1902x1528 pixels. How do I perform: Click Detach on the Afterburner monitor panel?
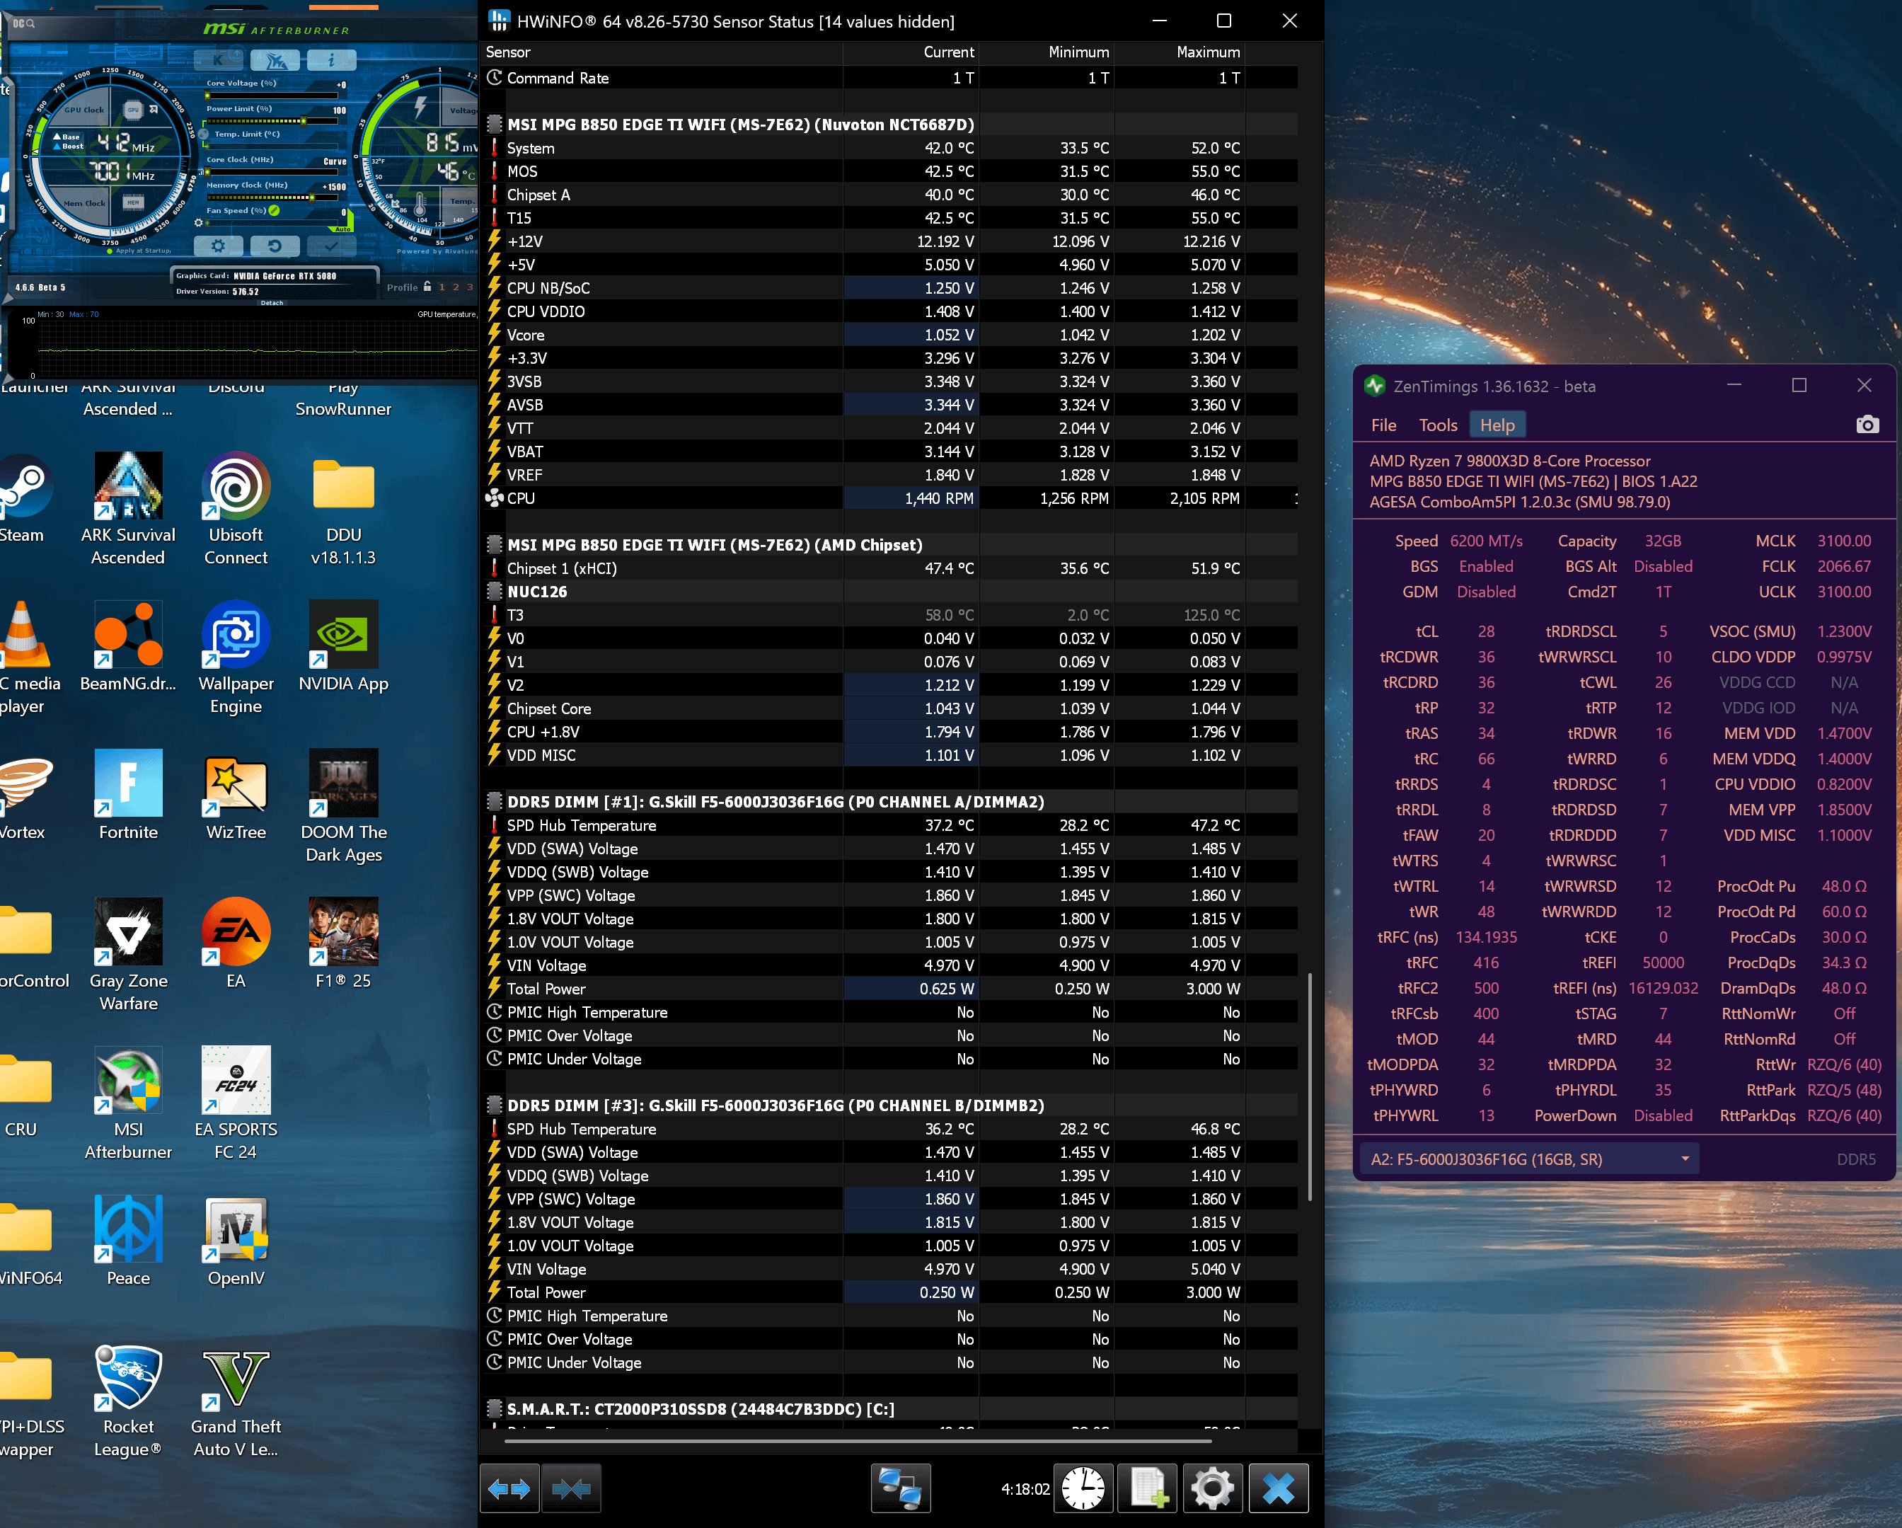pos(272,303)
